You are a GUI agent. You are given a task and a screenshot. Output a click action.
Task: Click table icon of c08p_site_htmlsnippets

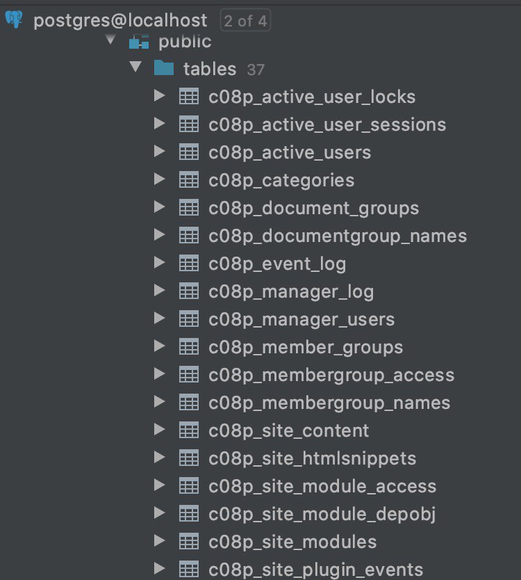189,458
